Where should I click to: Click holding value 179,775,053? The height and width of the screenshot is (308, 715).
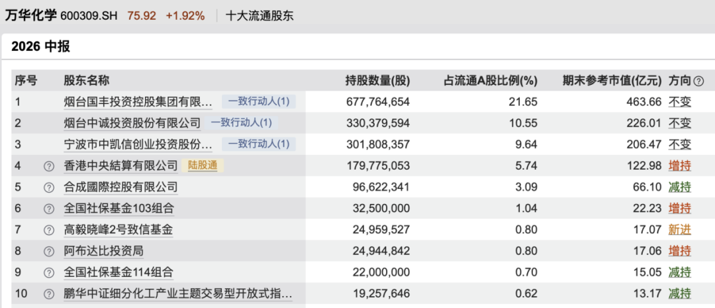pyautogui.click(x=377, y=166)
